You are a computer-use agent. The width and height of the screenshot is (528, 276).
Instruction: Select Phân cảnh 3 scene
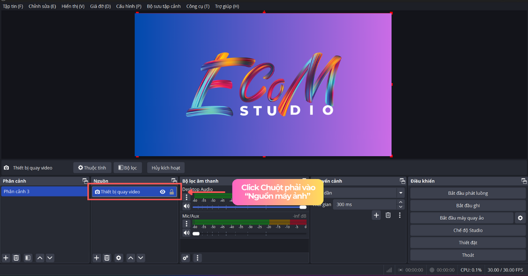pyautogui.click(x=44, y=191)
